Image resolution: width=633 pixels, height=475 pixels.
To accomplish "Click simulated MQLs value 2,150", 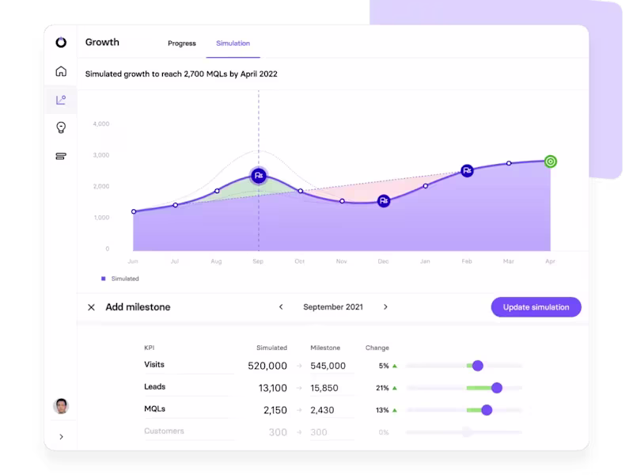I will point(275,410).
